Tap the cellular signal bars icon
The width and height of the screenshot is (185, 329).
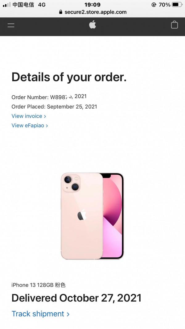click(x=6, y=5)
